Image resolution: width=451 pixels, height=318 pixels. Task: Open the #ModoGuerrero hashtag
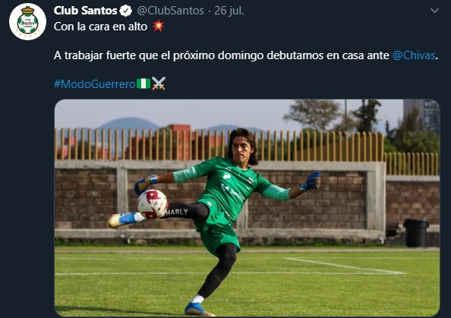point(95,84)
